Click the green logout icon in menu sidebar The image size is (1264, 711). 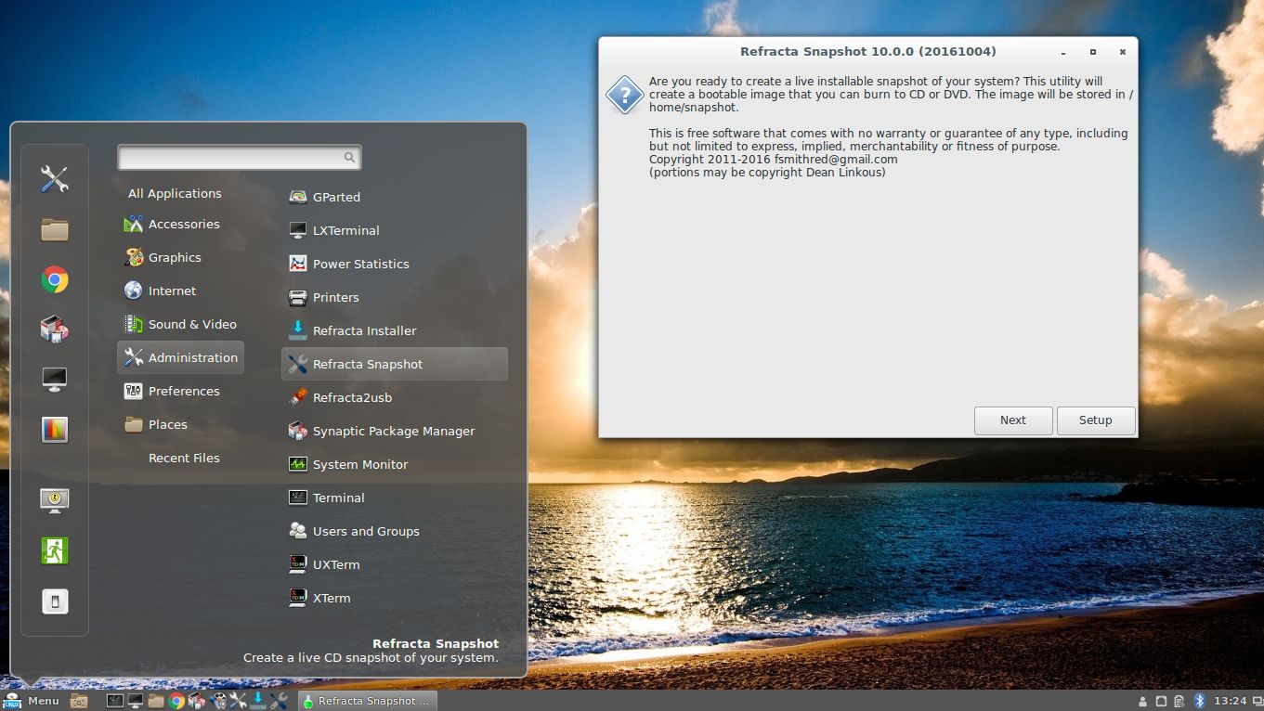pyautogui.click(x=55, y=550)
